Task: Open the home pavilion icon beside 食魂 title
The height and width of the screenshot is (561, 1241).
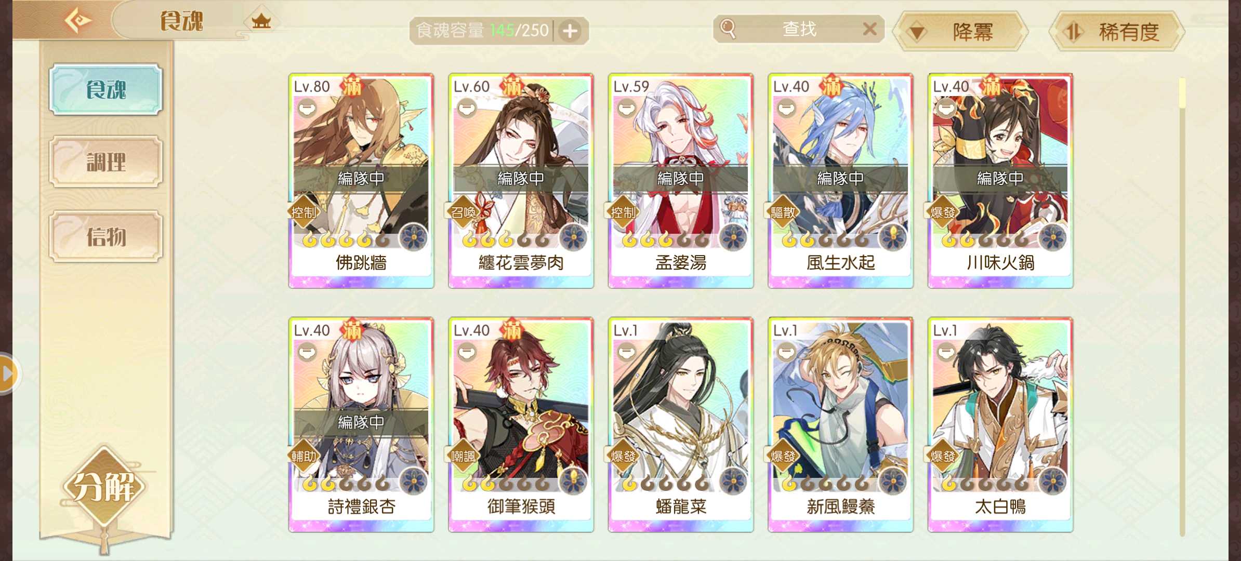Action: (261, 21)
